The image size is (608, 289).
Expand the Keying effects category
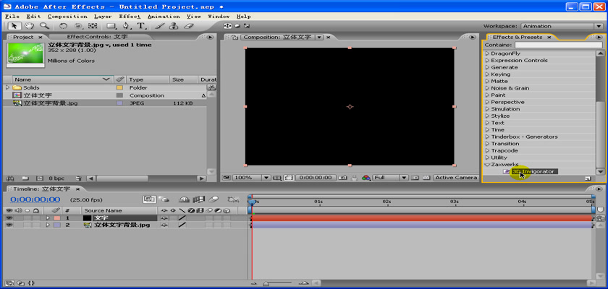488,74
